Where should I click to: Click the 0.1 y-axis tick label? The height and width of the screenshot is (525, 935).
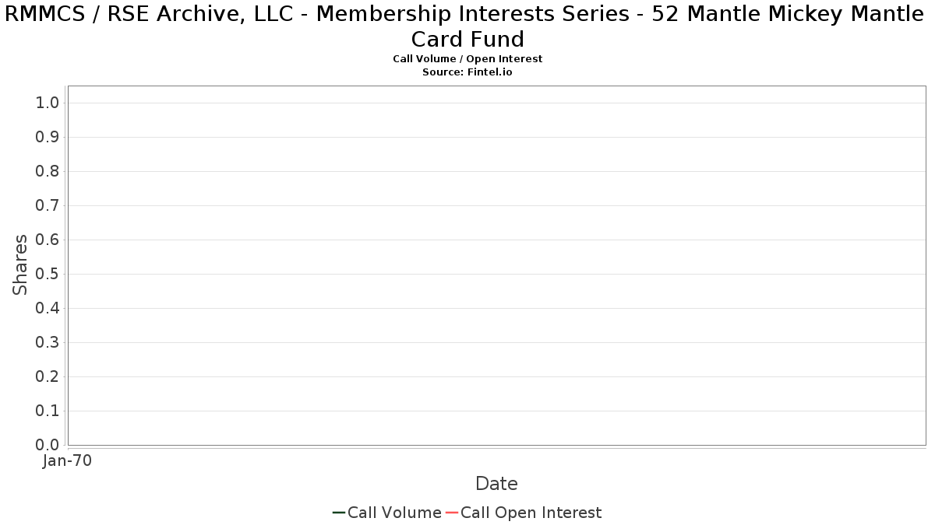click(x=48, y=411)
